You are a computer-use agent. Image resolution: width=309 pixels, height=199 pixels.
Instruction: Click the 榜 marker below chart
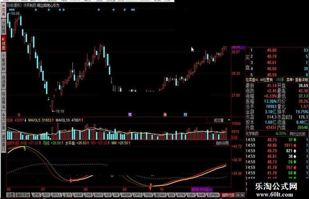click(x=130, y=114)
